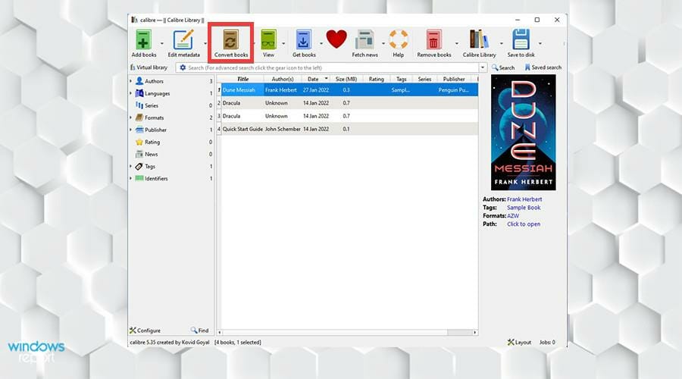The image size is (682, 379).
Task: Sort by the Size (MB) column header
Action: [346, 79]
